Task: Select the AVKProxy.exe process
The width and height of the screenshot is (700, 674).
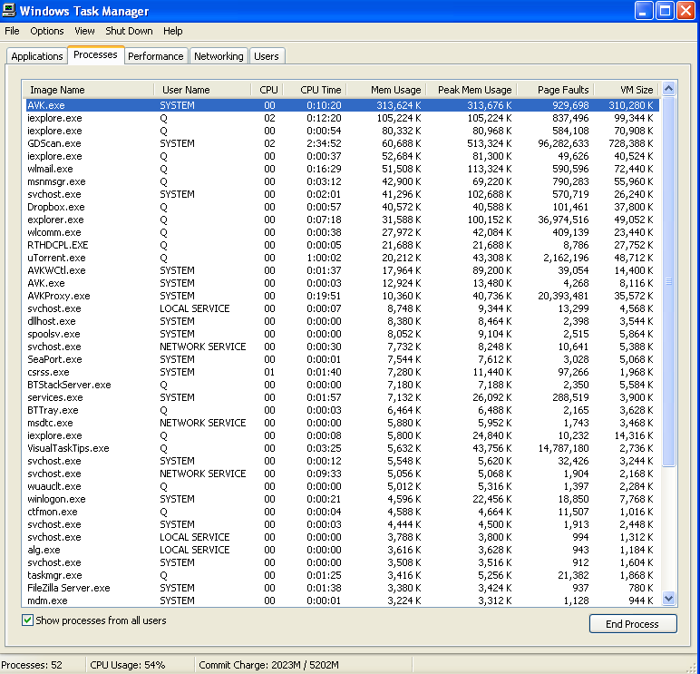Action: pos(342,296)
